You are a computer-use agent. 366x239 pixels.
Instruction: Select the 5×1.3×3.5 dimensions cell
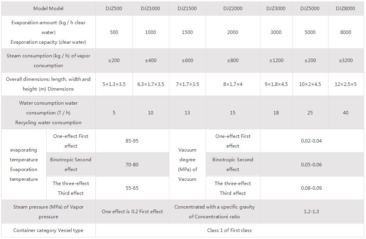coord(114,84)
